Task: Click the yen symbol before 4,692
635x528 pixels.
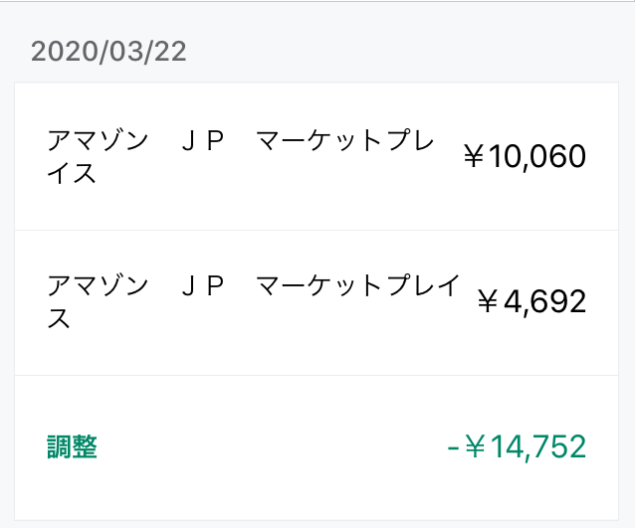Action: (488, 302)
